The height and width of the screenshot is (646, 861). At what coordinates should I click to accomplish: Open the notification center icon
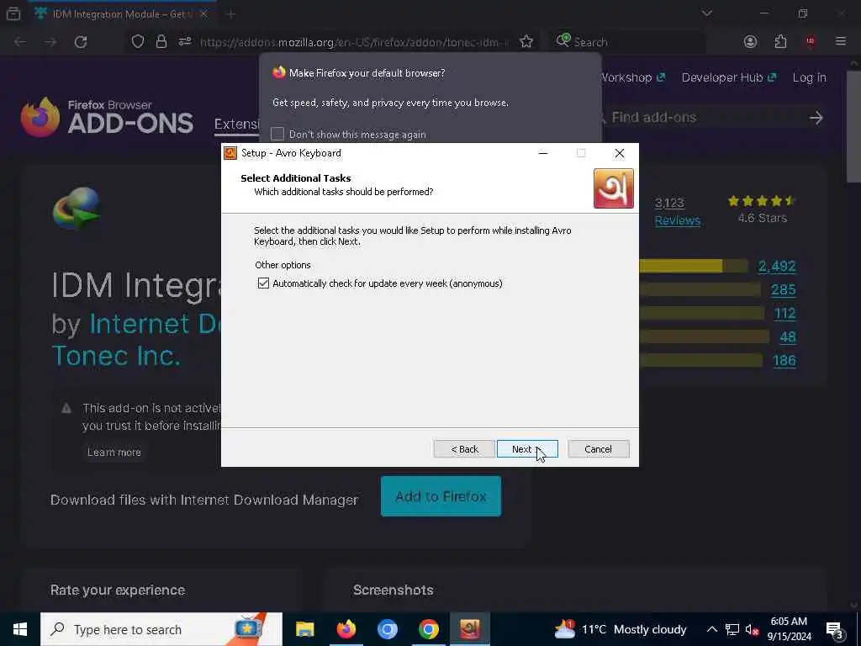tap(835, 629)
